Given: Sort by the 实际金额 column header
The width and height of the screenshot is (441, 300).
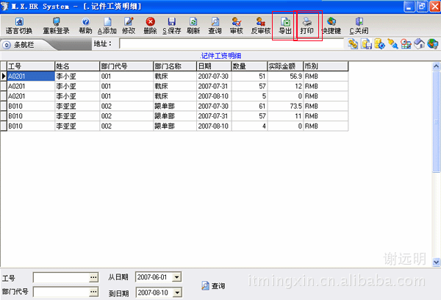Looking at the screenshot, I should (x=283, y=66).
